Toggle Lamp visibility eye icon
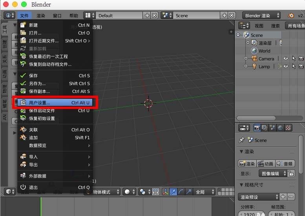This screenshot has height=216, width=305. (x=285, y=66)
